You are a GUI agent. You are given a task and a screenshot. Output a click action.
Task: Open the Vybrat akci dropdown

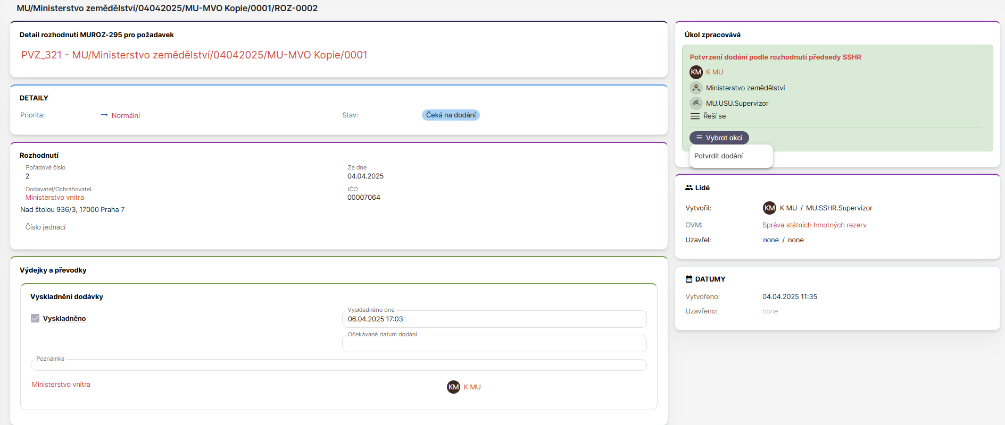[719, 138]
